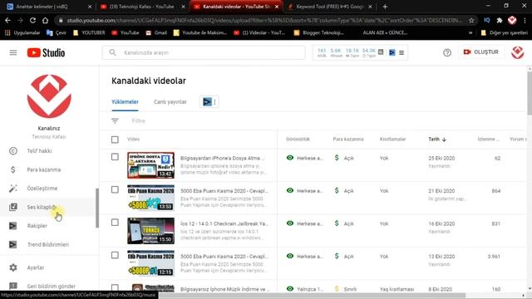Expand the bookmarks overflow chevron

[470, 33]
